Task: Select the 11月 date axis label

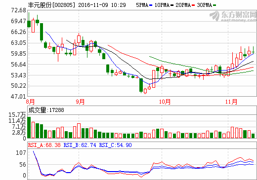Action: pos(231,102)
